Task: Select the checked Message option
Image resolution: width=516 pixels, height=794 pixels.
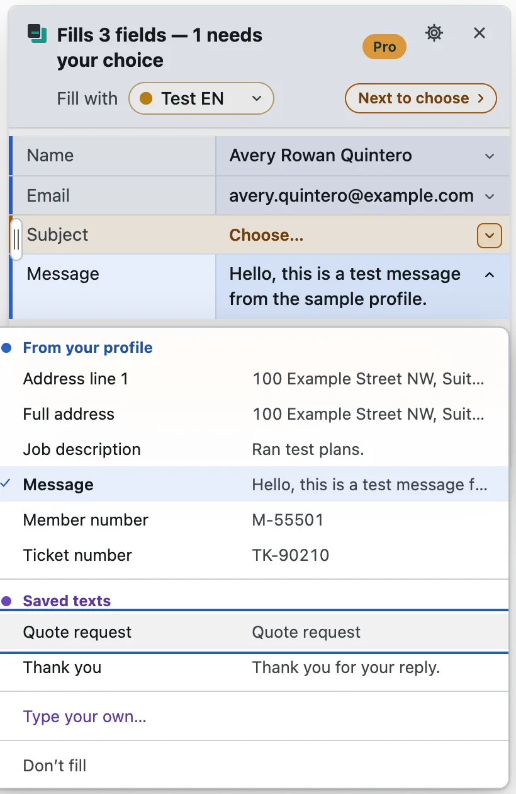Action: (254, 485)
